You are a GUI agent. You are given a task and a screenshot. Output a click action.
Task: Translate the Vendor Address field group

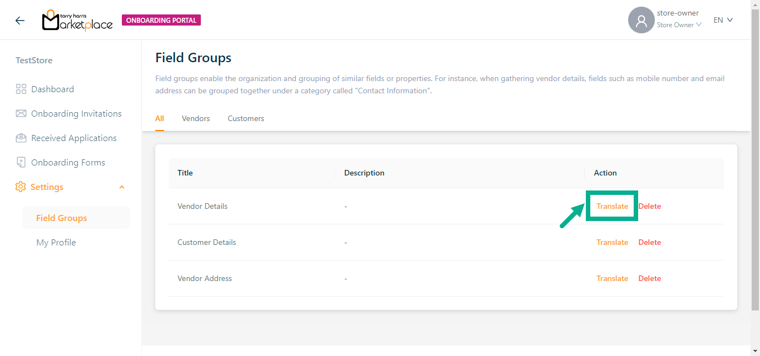(x=612, y=278)
